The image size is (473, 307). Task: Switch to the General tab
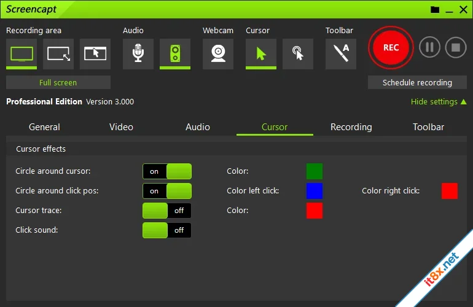tap(44, 127)
